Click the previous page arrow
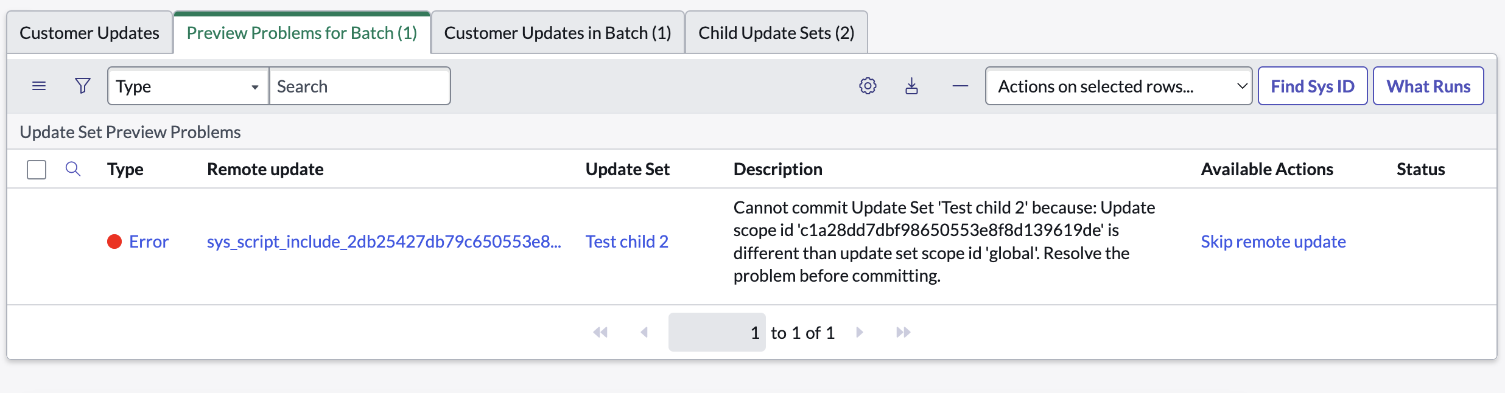1505x393 pixels. [x=644, y=332]
